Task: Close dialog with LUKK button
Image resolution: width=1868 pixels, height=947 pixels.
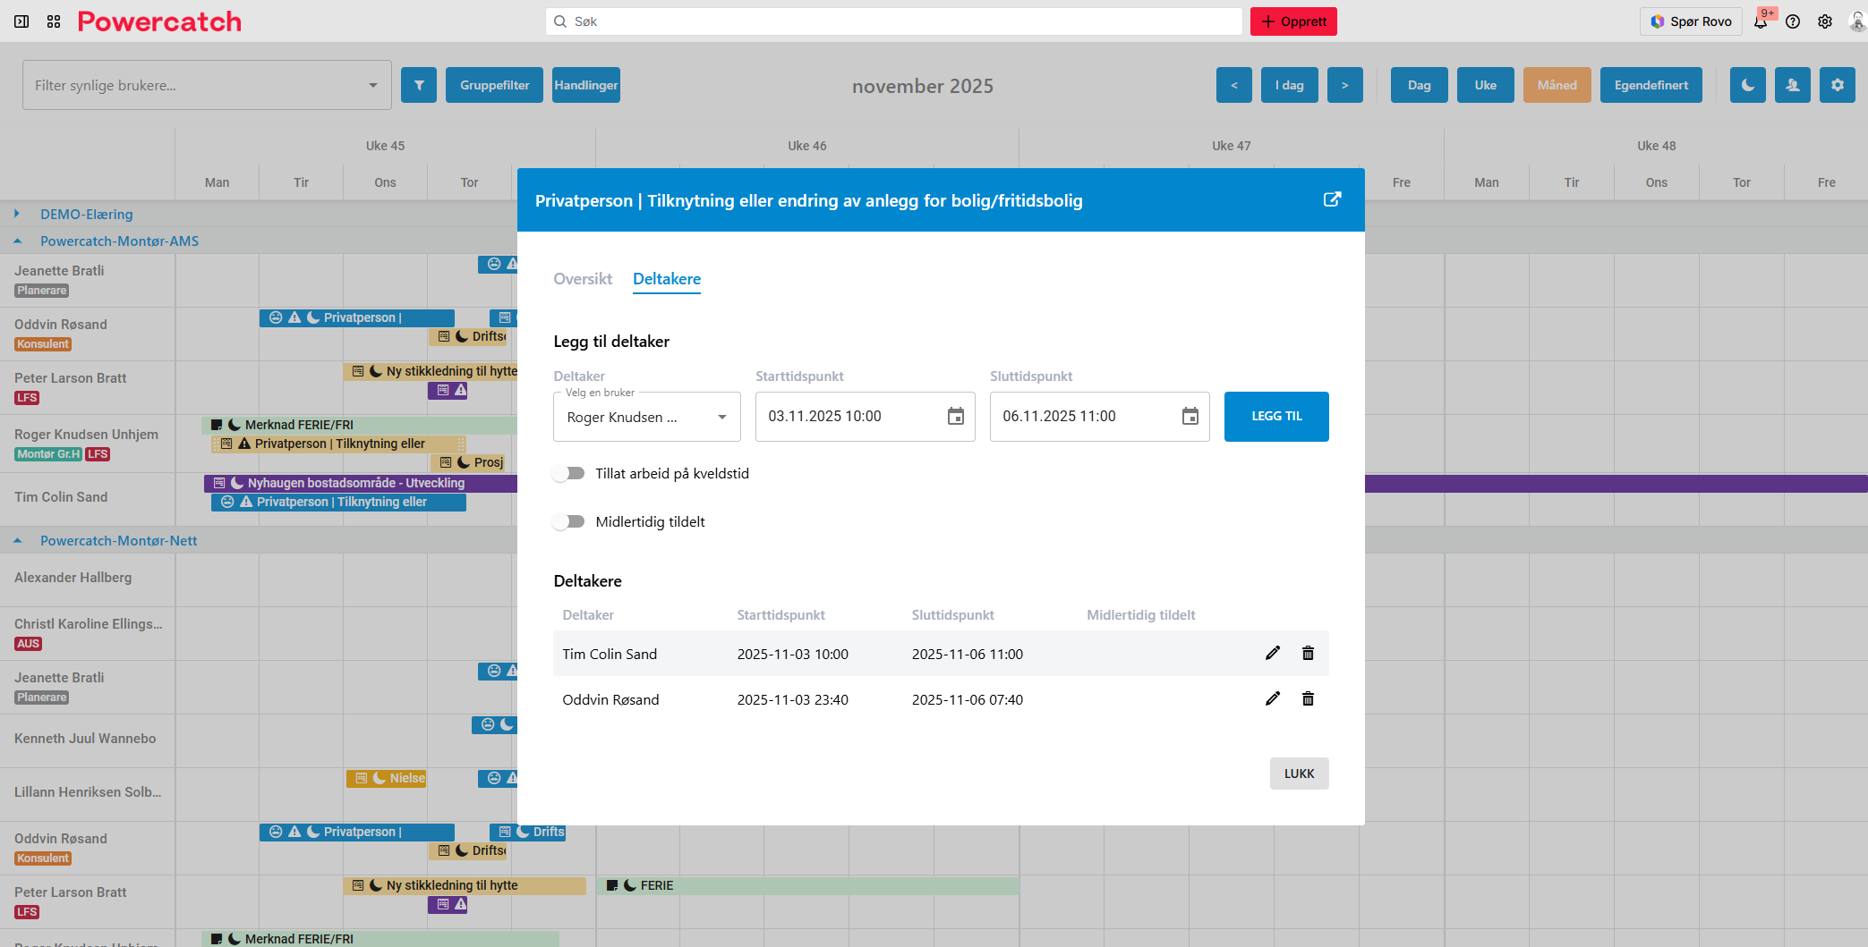Action: (x=1299, y=774)
